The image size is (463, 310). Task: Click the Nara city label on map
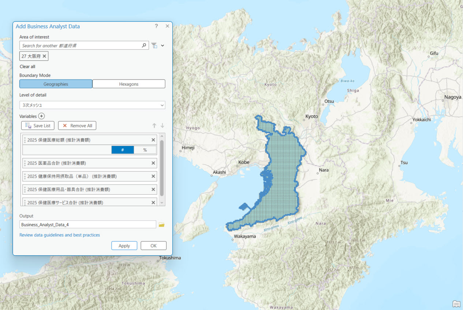324,170
